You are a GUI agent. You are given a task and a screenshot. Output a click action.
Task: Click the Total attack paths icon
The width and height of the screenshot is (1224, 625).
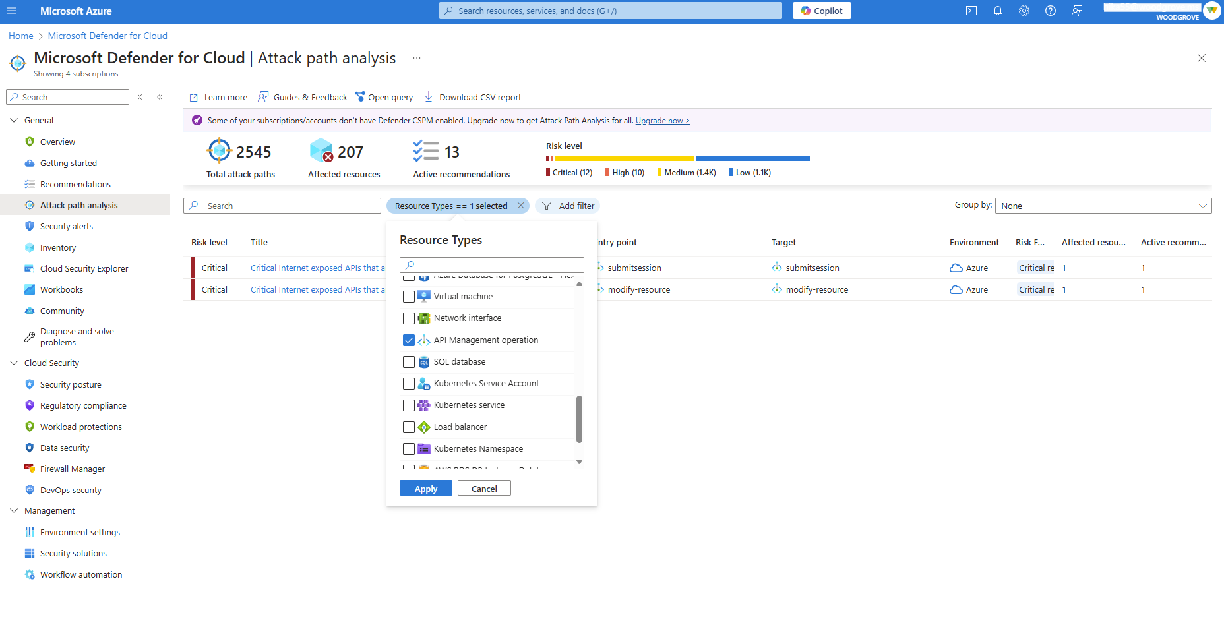[220, 150]
